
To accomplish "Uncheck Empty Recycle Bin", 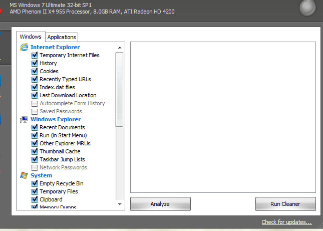I will (x=35, y=183).
